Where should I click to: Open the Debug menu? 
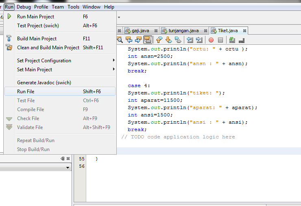point(24,7)
